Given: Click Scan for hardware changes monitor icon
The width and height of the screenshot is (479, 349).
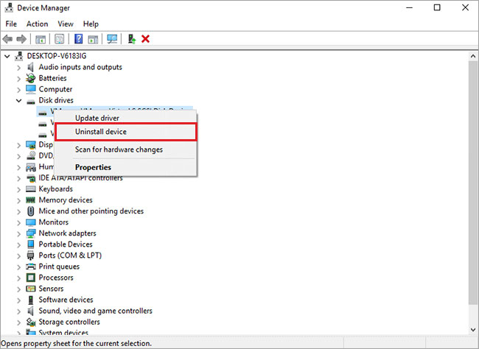Looking at the screenshot, I should click(x=112, y=39).
